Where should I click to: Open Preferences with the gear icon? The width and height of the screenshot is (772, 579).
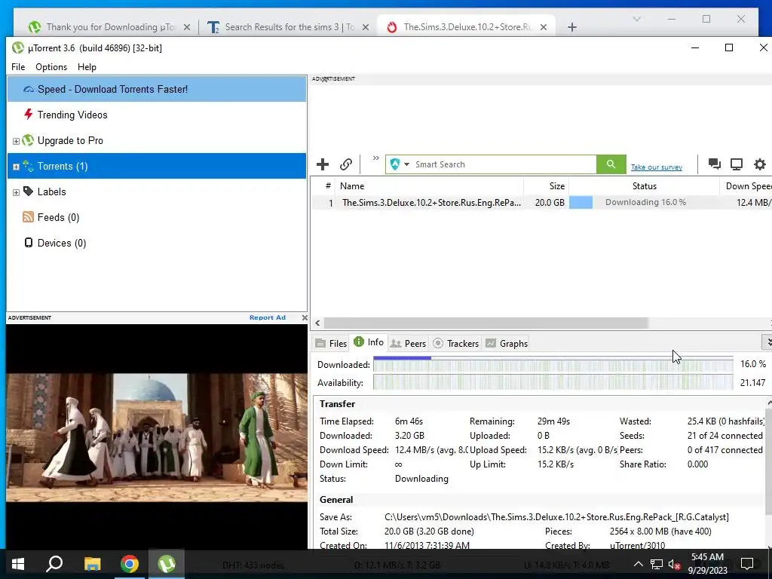pyautogui.click(x=760, y=164)
